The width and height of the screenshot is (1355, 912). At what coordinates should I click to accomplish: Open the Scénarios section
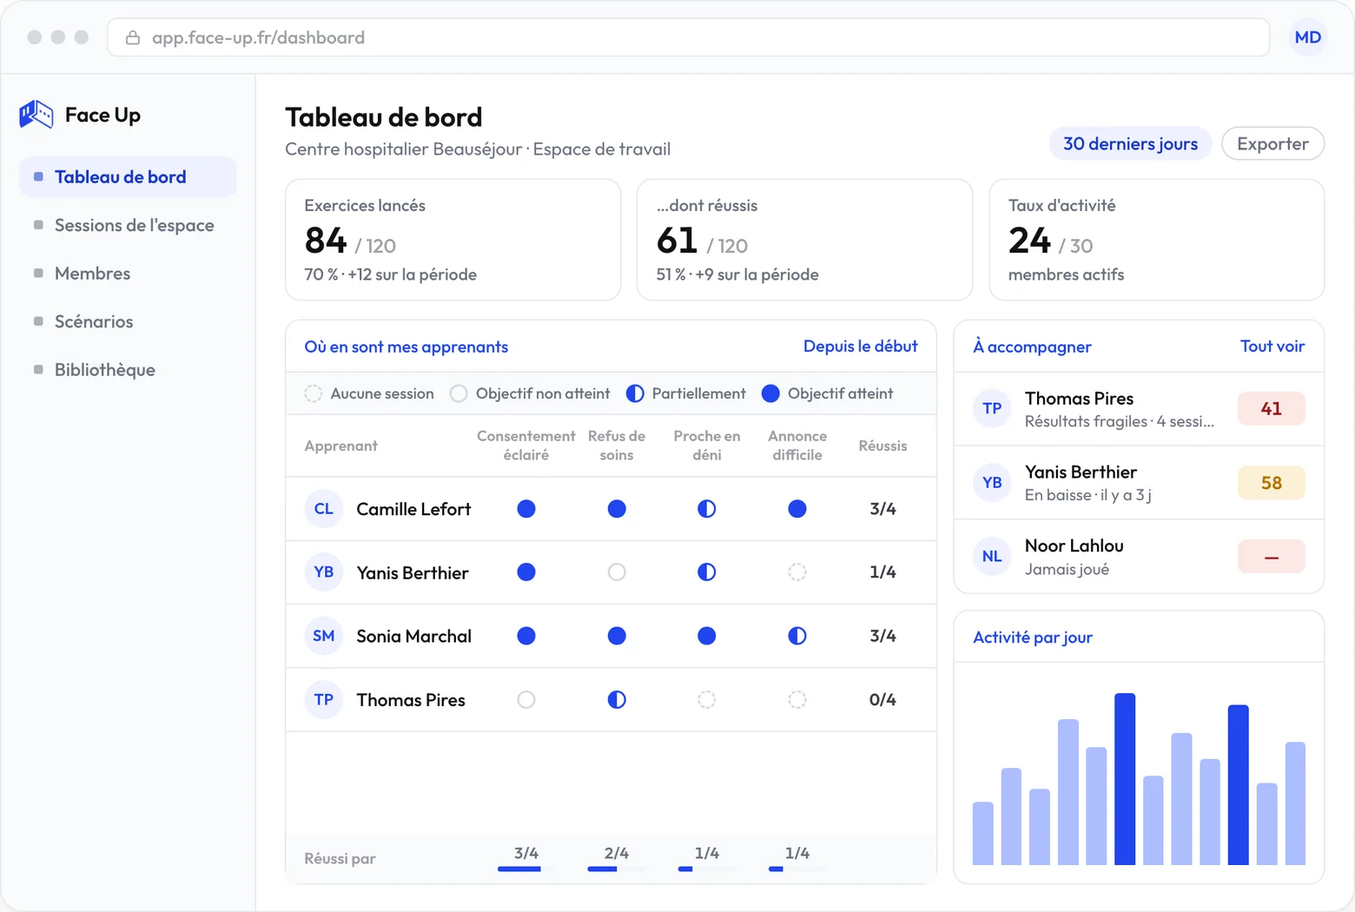point(128,321)
